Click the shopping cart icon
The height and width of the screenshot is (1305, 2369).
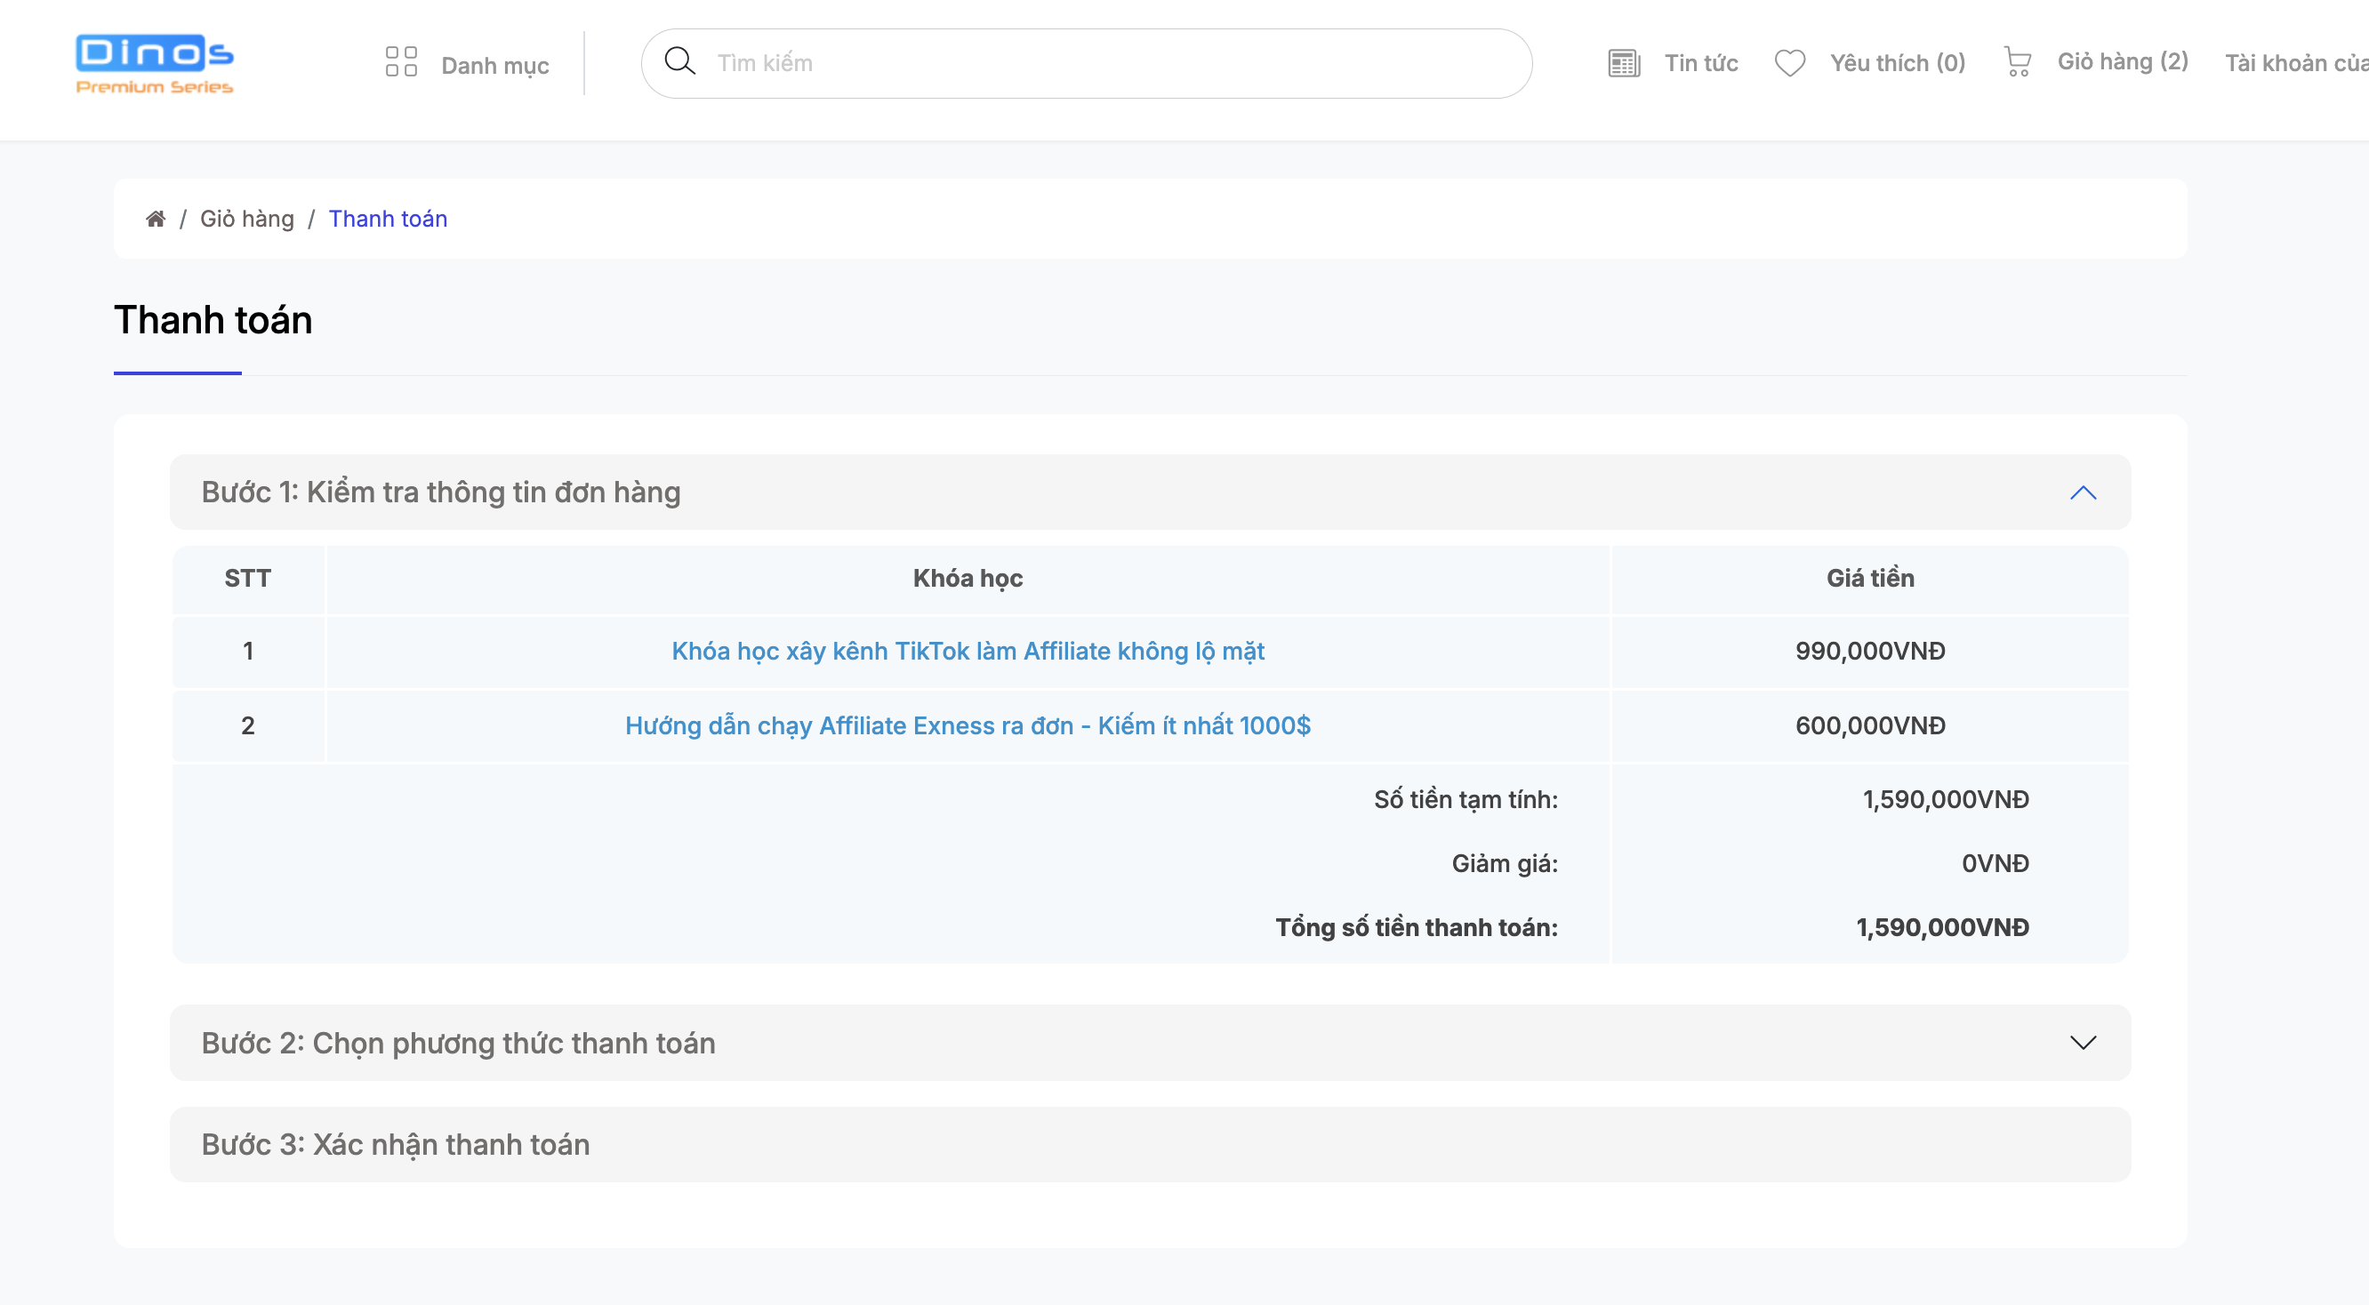point(2017,61)
